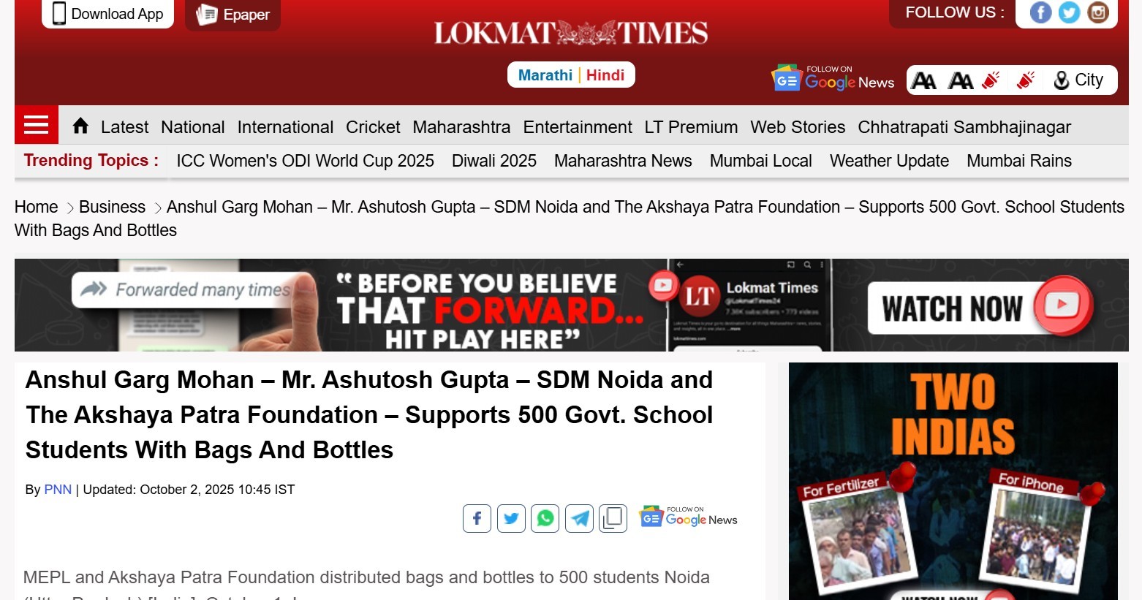Open the City location selector
This screenshot has width=1142, height=600.
click(1078, 80)
